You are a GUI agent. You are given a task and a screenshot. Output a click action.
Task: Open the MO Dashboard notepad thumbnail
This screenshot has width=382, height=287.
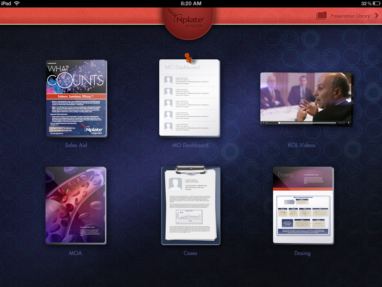[190, 98]
